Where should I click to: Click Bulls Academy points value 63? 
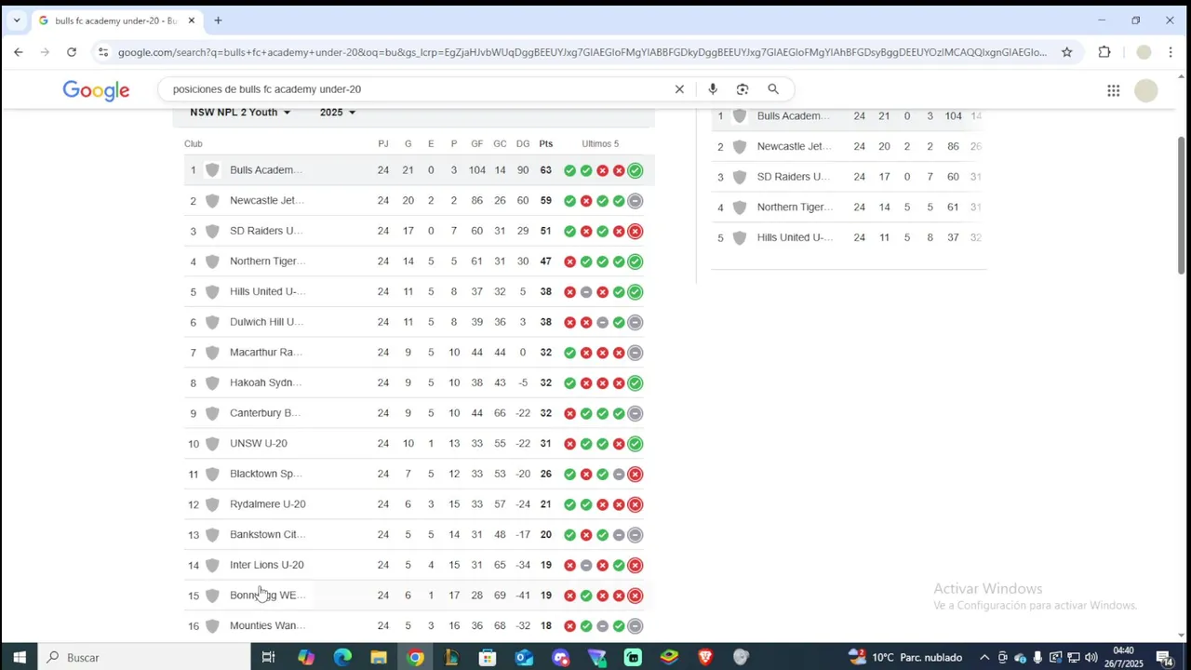[x=546, y=170]
